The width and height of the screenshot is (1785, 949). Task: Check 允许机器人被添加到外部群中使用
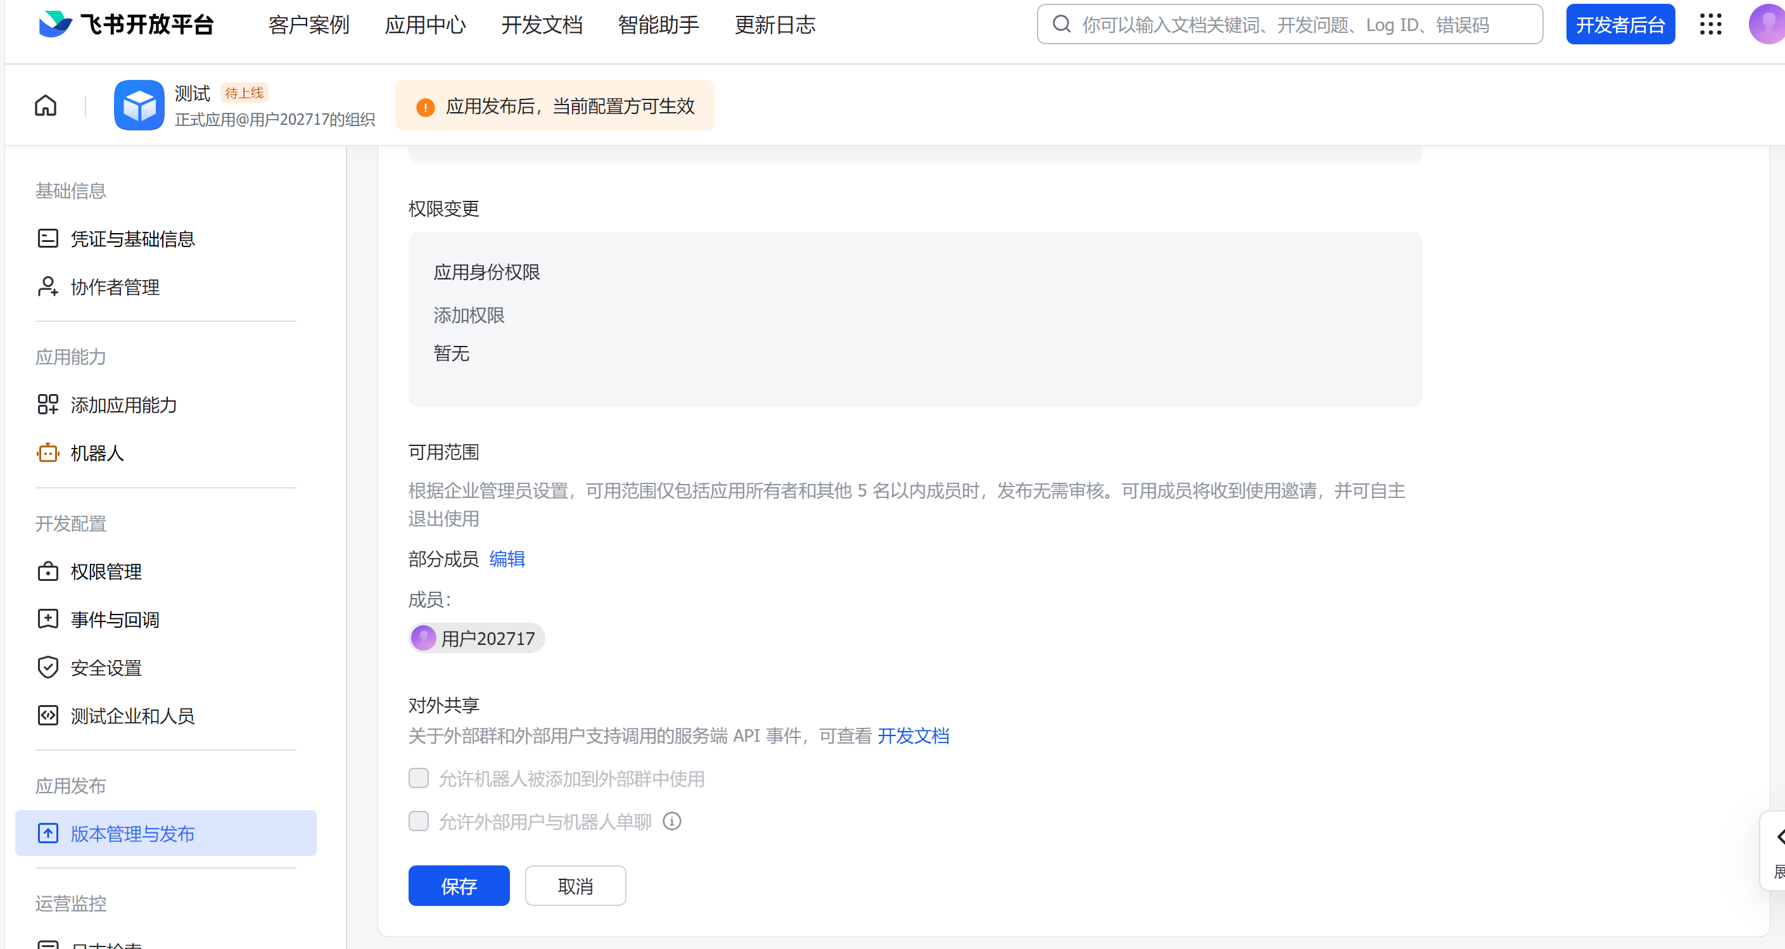coord(419,779)
